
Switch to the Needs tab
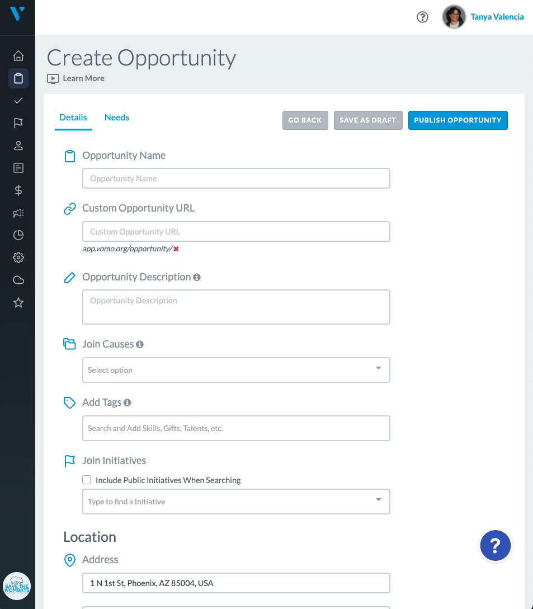click(x=117, y=118)
